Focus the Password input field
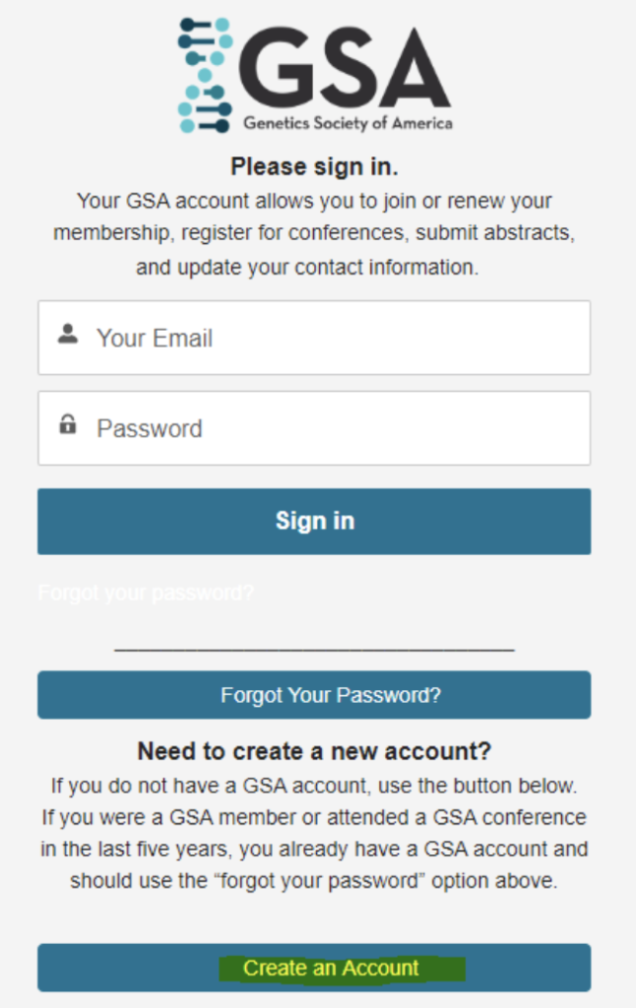Image resolution: width=636 pixels, height=1008 pixels. tap(335, 428)
